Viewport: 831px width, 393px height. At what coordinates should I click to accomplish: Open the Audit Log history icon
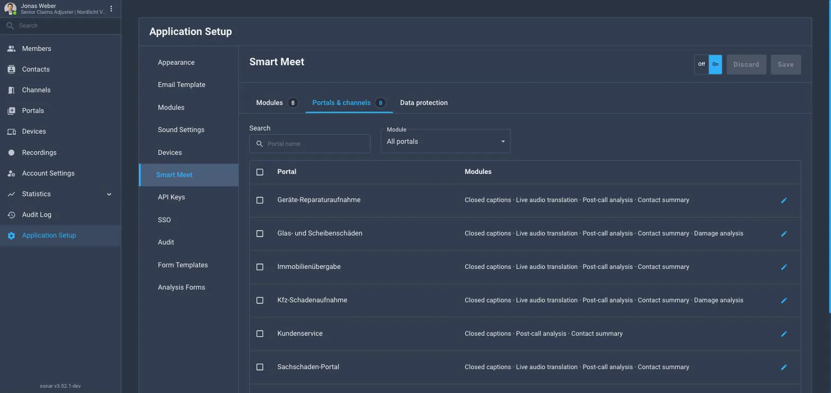(x=11, y=215)
